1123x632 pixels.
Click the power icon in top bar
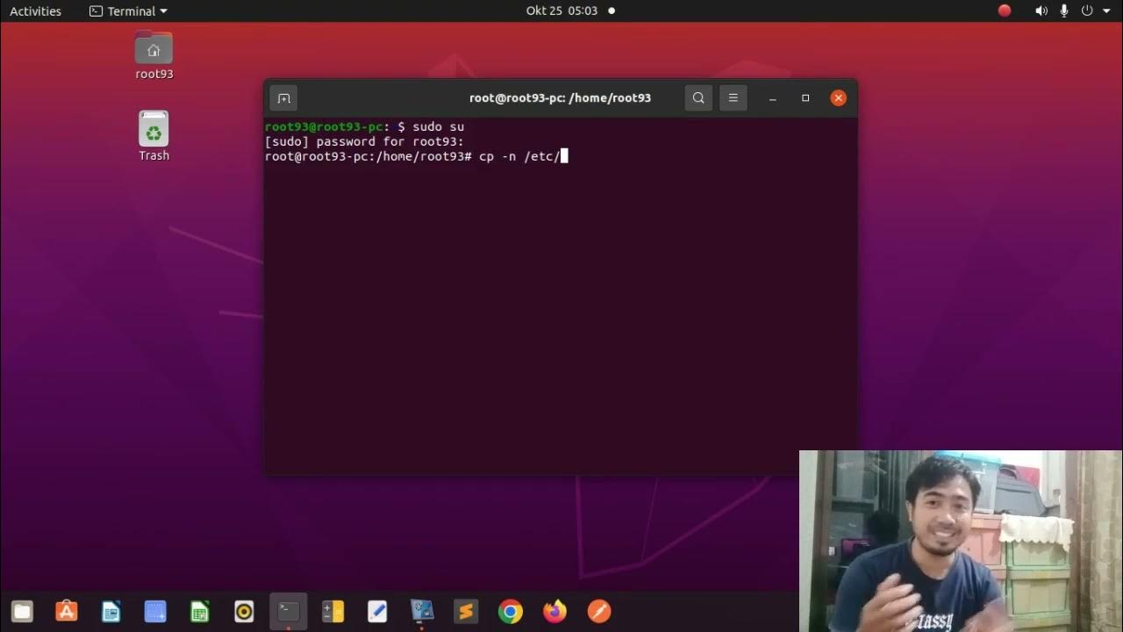point(1087,11)
